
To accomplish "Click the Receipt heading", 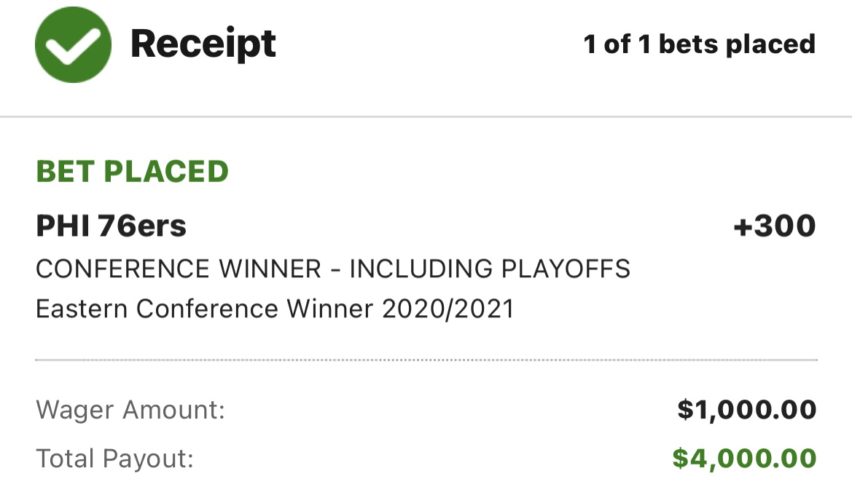I will [203, 44].
